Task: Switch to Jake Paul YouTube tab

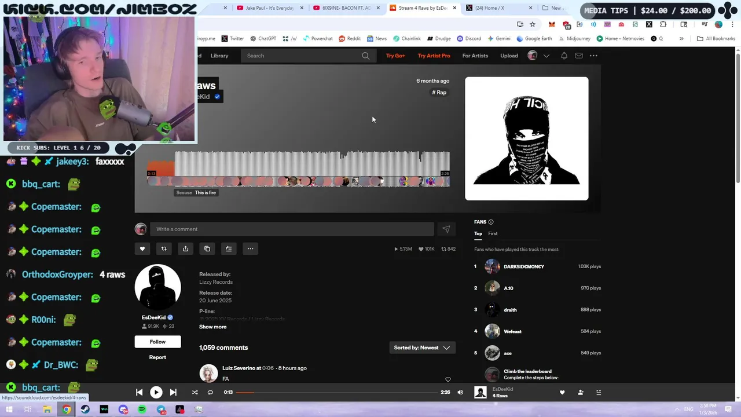Action: [270, 8]
